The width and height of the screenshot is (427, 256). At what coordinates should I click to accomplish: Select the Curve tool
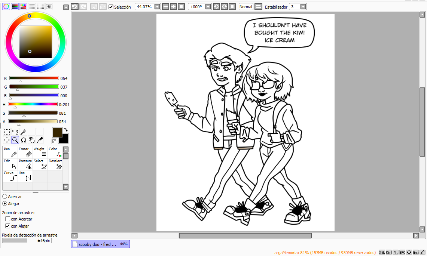pyautogui.click(x=10, y=176)
